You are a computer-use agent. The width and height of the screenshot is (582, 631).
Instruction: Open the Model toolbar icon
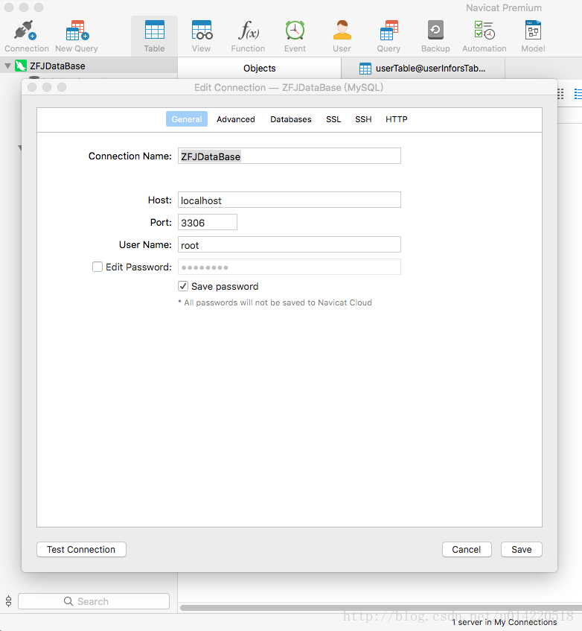[533, 31]
